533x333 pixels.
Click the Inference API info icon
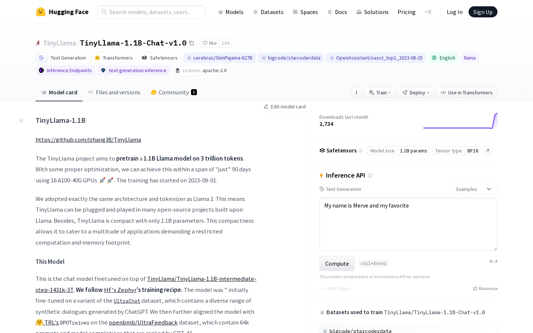coord(370,175)
